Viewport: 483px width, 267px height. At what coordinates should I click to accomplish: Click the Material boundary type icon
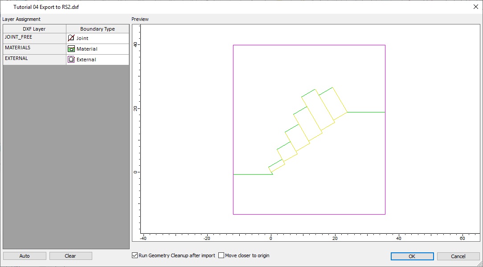coord(71,48)
